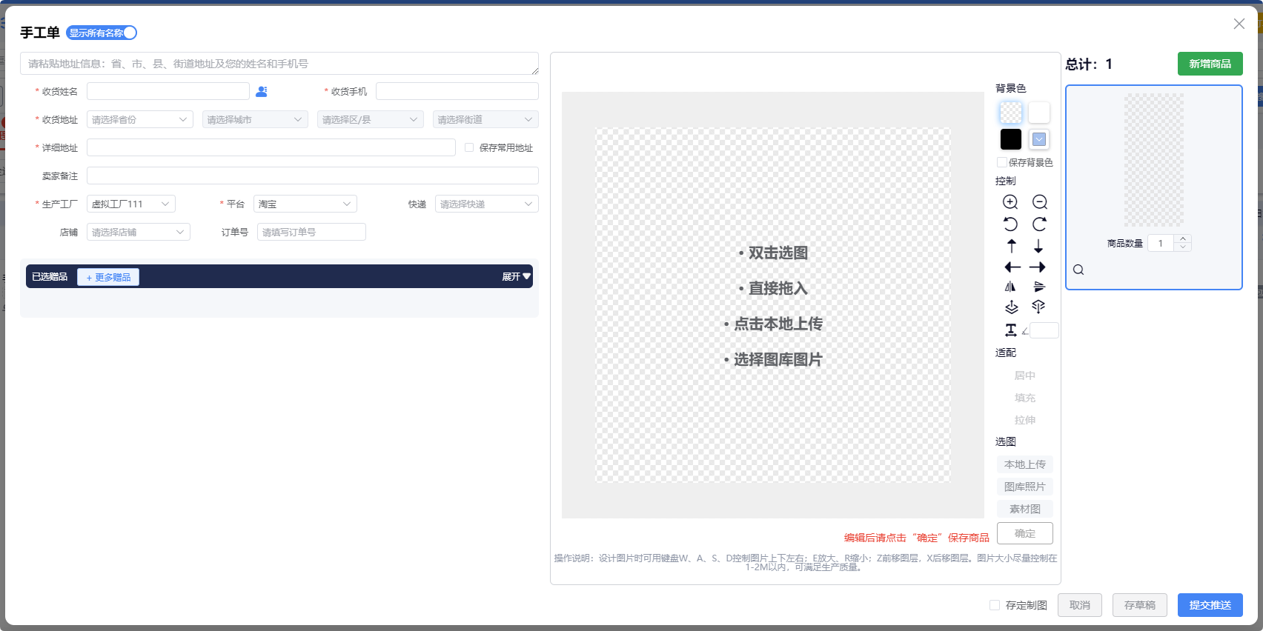
Task: Focus the paste address textarea
Action: pos(279,64)
